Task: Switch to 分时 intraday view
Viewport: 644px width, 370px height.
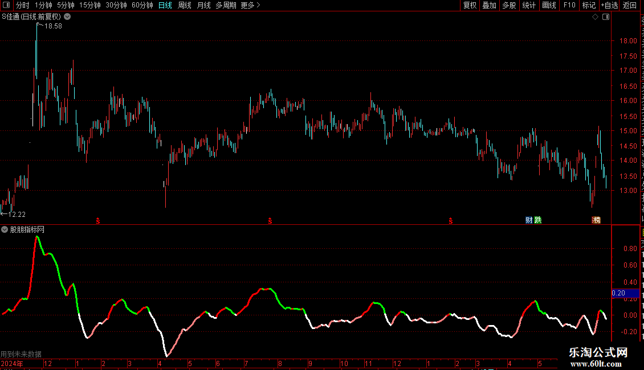Action: point(23,5)
